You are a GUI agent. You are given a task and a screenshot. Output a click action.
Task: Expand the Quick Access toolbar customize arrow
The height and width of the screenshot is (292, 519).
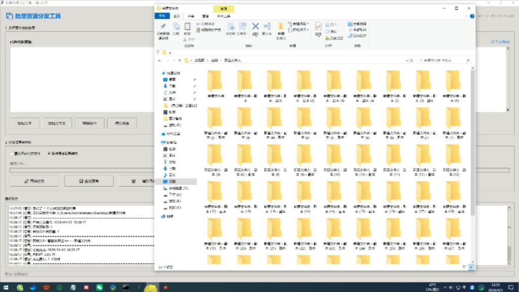click(x=170, y=52)
